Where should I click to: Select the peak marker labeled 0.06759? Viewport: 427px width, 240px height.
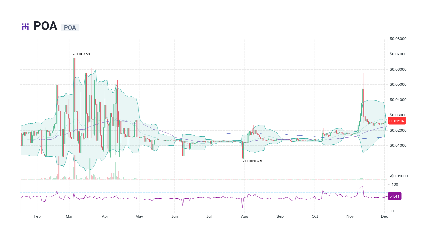[82, 54]
